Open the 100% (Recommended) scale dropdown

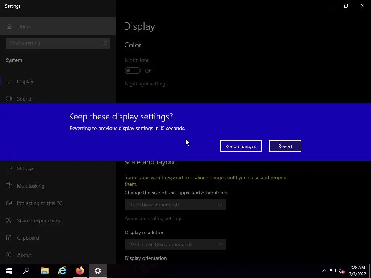click(x=175, y=205)
